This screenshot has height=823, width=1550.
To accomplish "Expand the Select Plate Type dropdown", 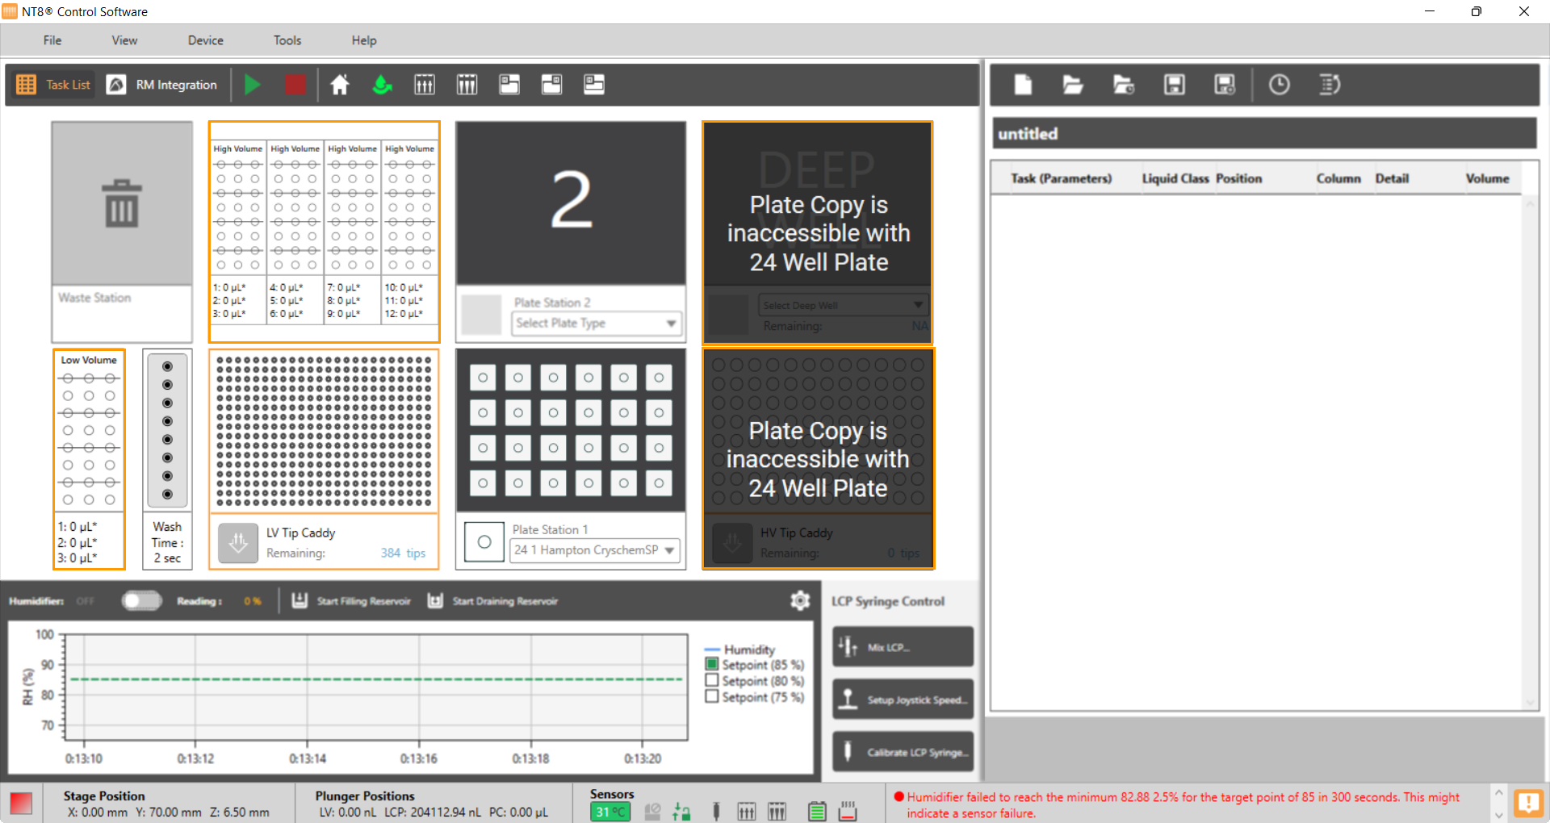I will [x=597, y=324].
